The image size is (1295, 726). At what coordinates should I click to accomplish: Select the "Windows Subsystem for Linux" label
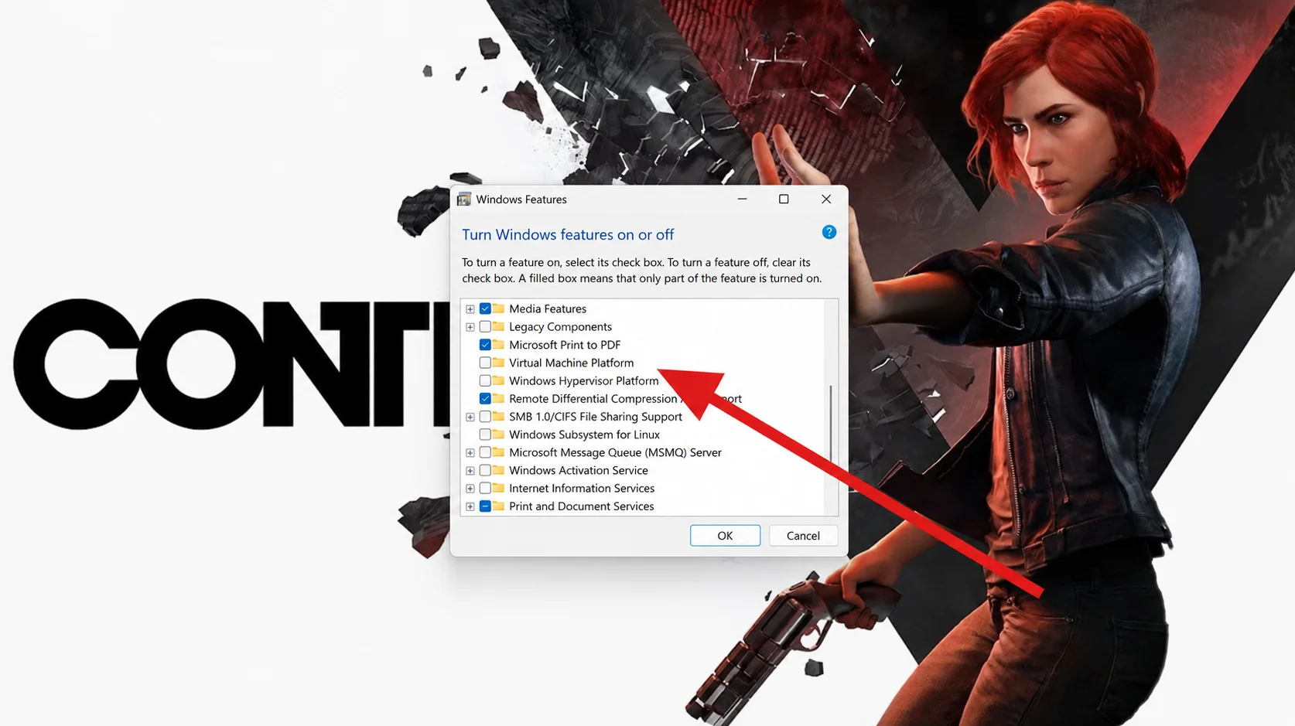(x=584, y=435)
